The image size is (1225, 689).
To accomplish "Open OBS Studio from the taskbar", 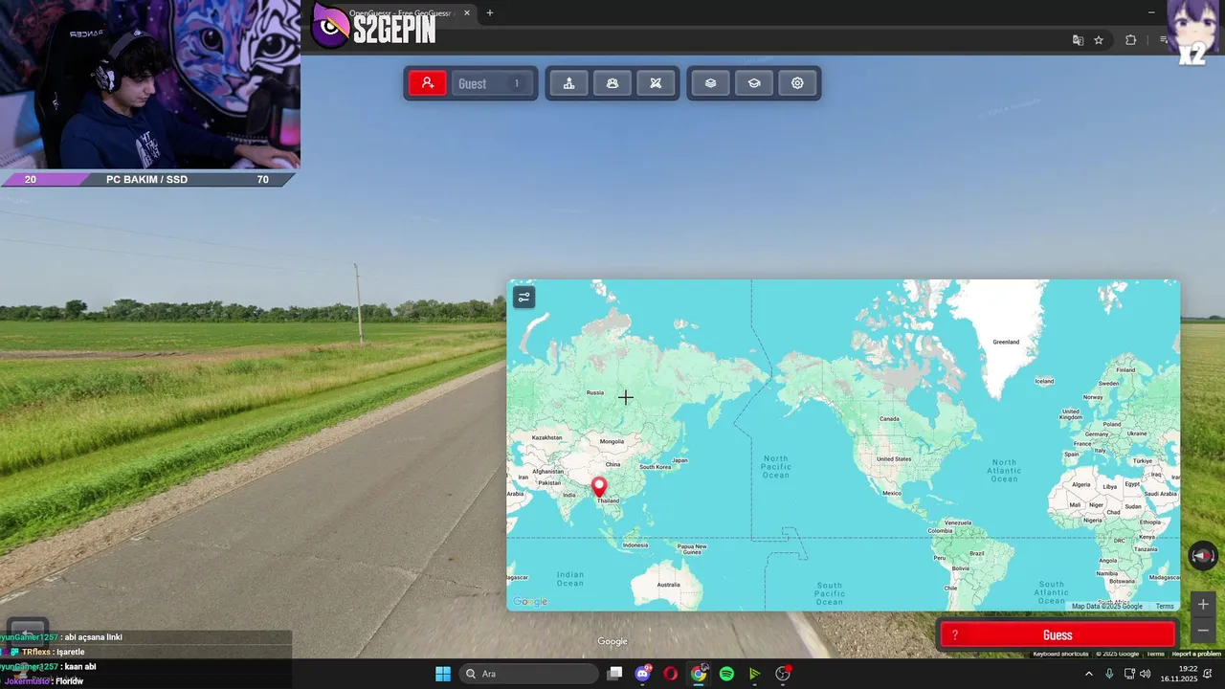I will coord(783,674).
